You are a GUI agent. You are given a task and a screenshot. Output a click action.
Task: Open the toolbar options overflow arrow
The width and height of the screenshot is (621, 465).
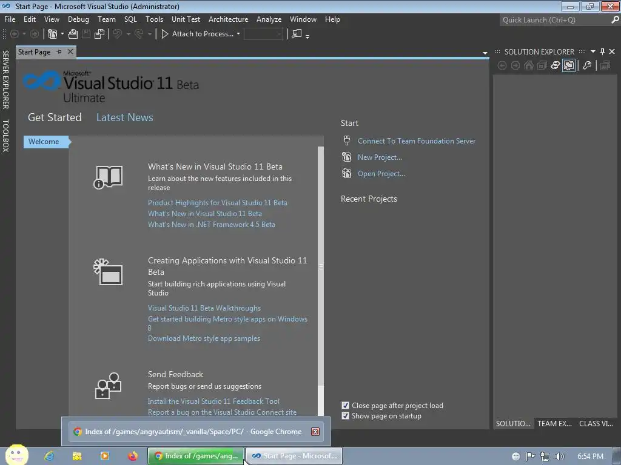[307, 36]
